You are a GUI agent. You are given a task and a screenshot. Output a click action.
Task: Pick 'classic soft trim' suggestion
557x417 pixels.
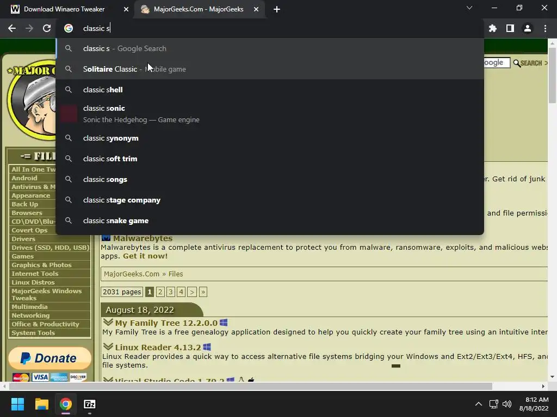pos(270,159)
